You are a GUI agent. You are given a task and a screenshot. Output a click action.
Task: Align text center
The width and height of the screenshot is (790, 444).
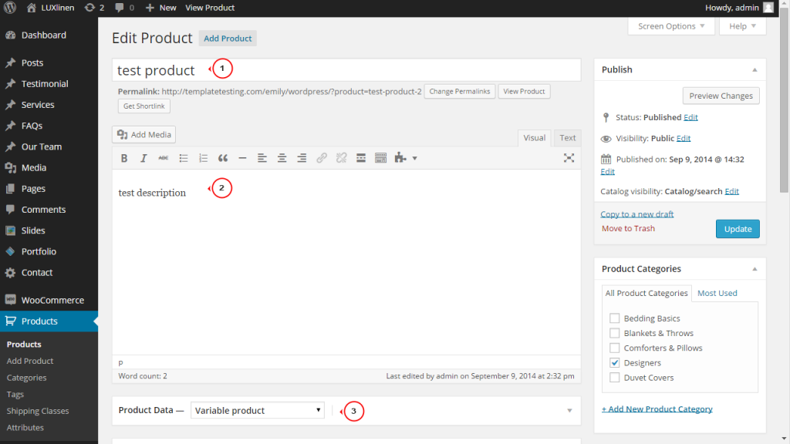tap(282, 158)
